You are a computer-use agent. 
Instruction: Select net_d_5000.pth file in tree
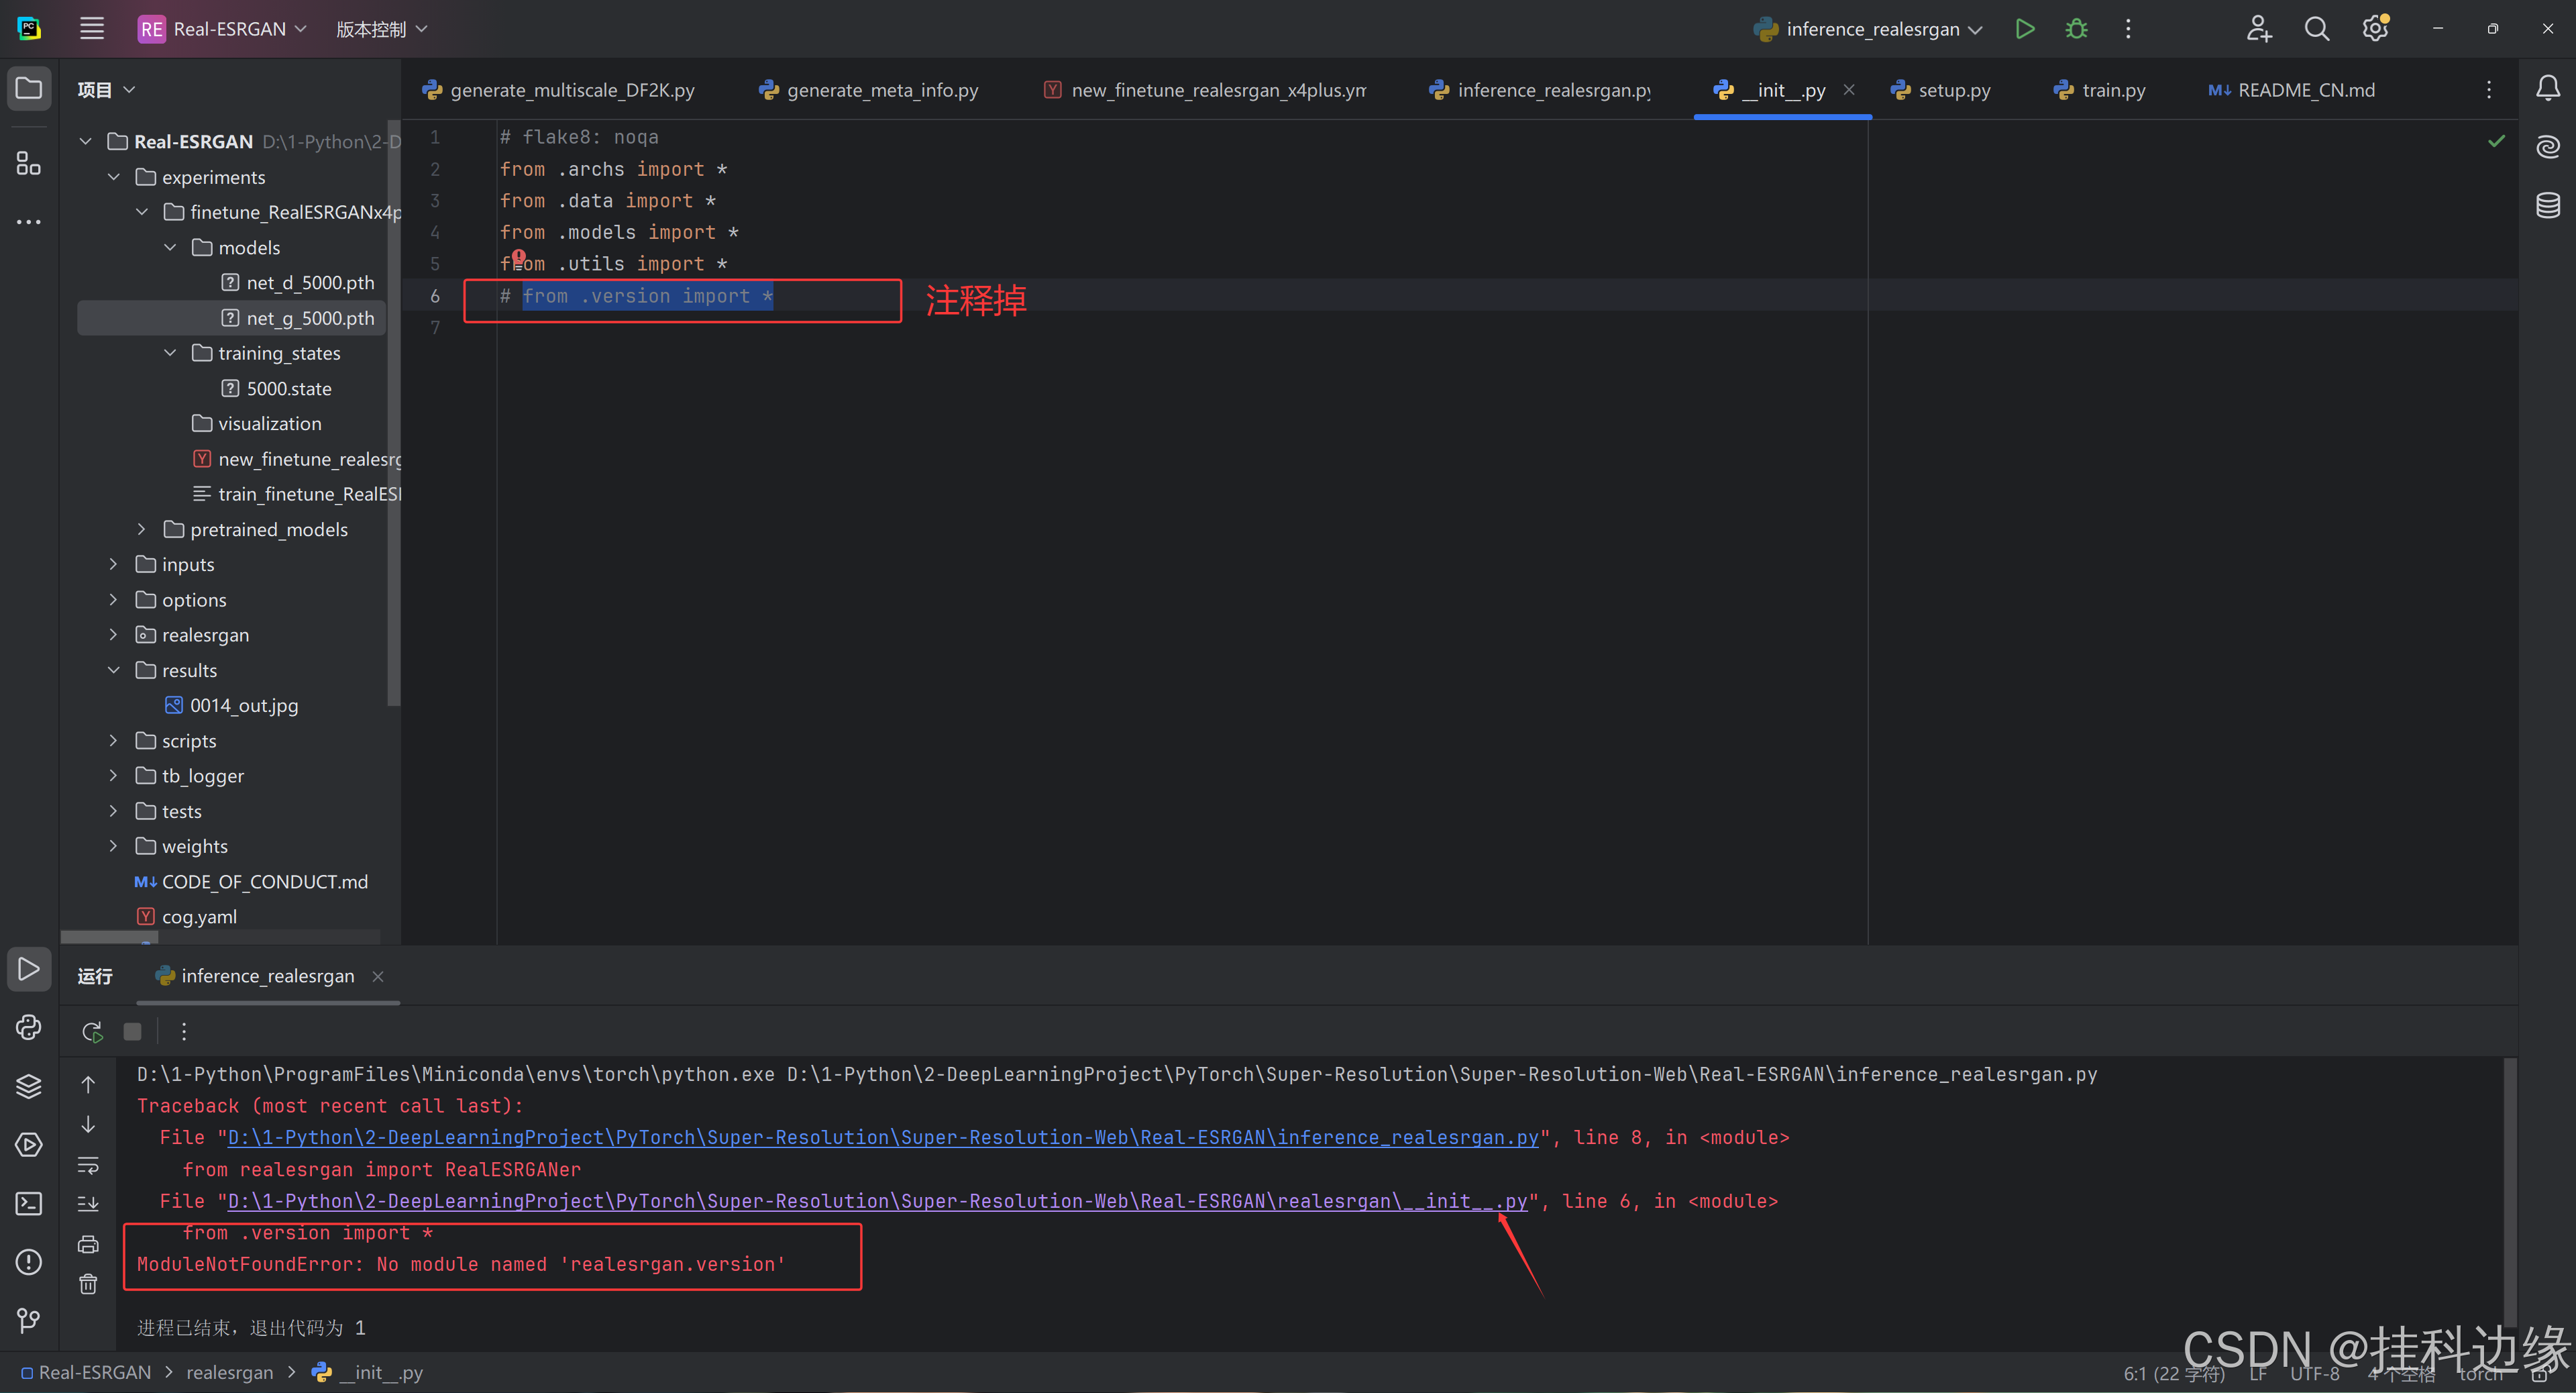310,283
